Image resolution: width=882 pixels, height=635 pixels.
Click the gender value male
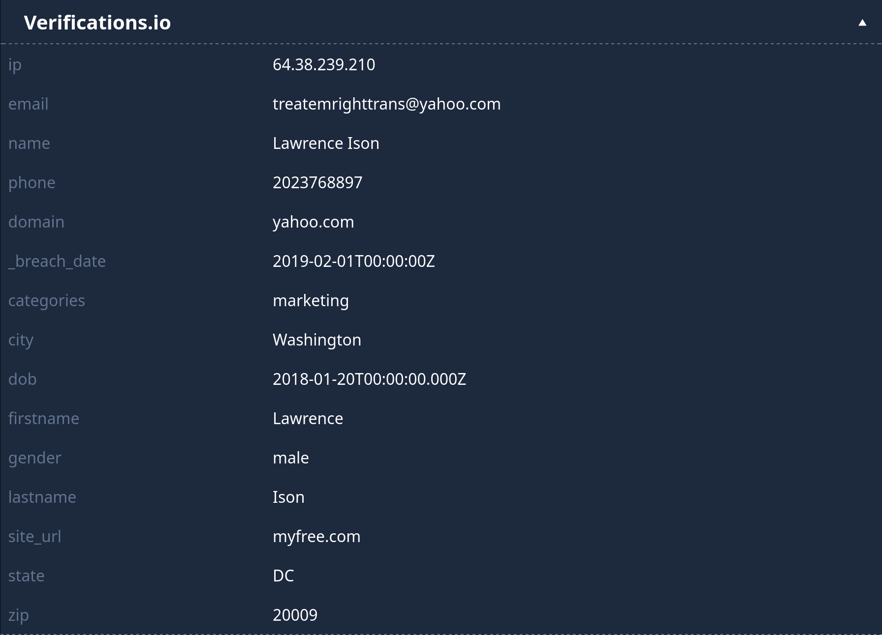point(291,458)
